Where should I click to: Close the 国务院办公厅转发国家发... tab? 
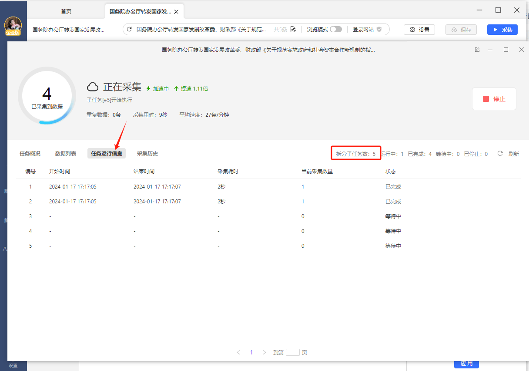tap(176, 12)
